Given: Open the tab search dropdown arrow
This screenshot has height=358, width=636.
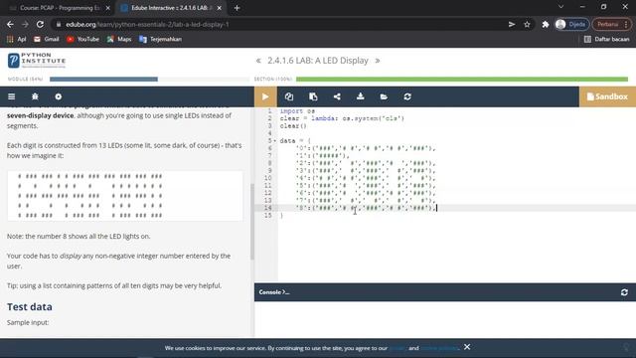Looking at the screenshot, I should [560, 7].
